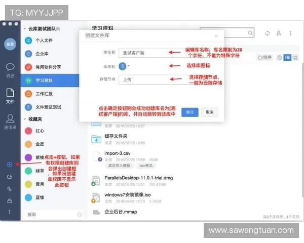Select windows7安装镜像.iso file
Viewport: 304px width, 243px height.
pos(128,195)
